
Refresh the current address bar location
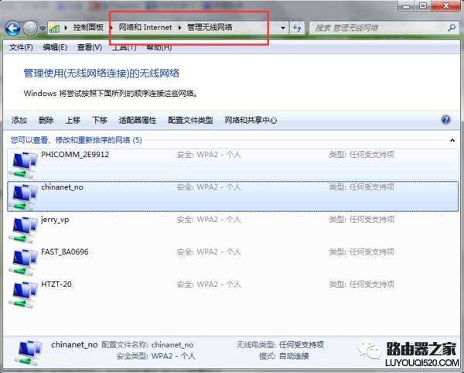click(297, 28)
